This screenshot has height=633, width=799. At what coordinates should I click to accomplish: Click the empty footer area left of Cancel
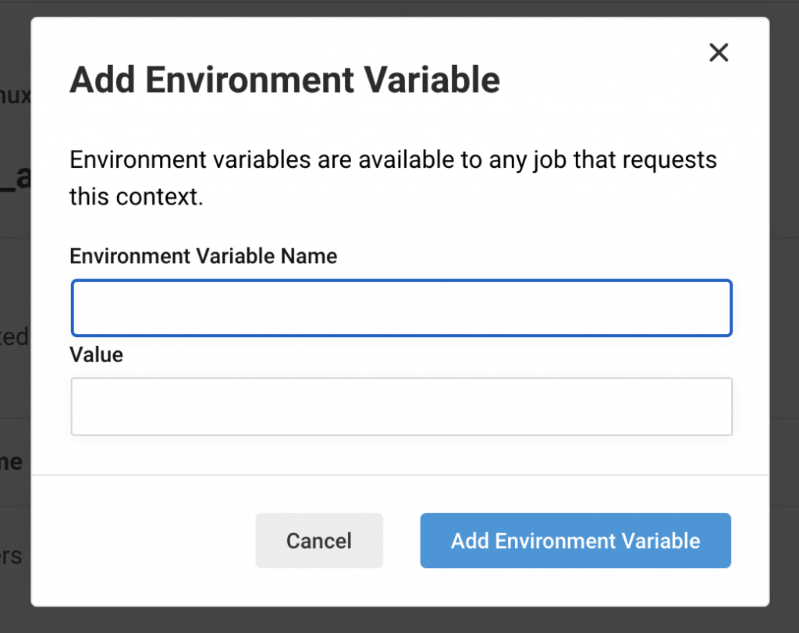(x=156, y=541)
